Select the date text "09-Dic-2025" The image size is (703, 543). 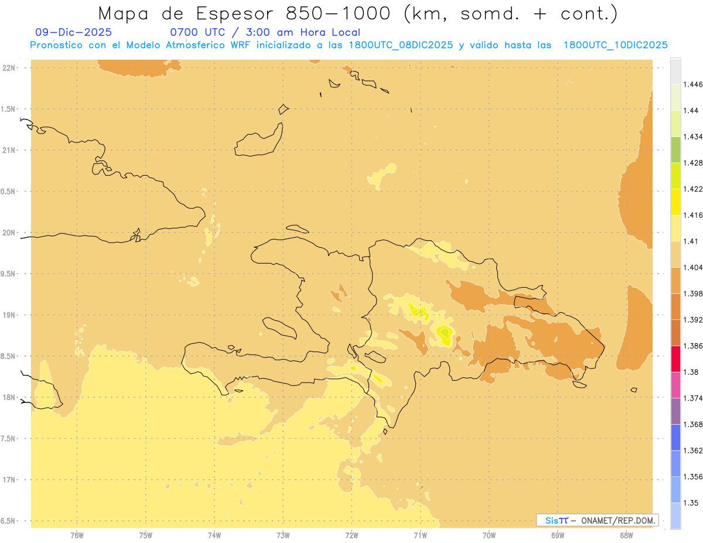click(73, 32)
